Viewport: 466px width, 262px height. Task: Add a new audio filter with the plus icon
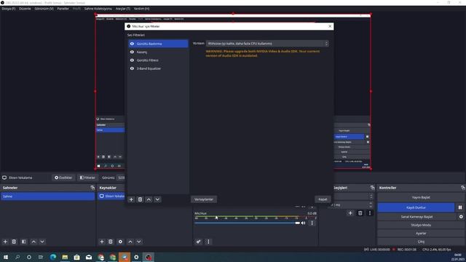pos(131,199)
